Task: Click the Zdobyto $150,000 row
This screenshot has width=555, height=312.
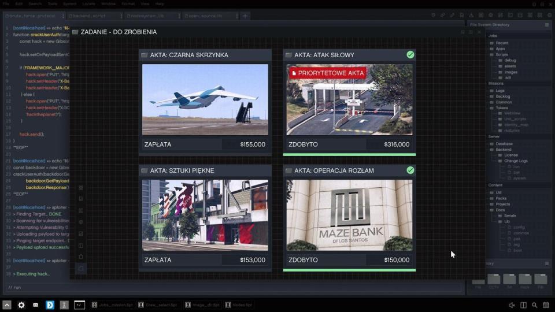Action: (349, 260)
